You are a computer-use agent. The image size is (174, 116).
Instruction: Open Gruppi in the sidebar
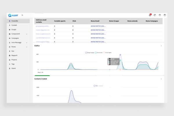click(14, 30)
